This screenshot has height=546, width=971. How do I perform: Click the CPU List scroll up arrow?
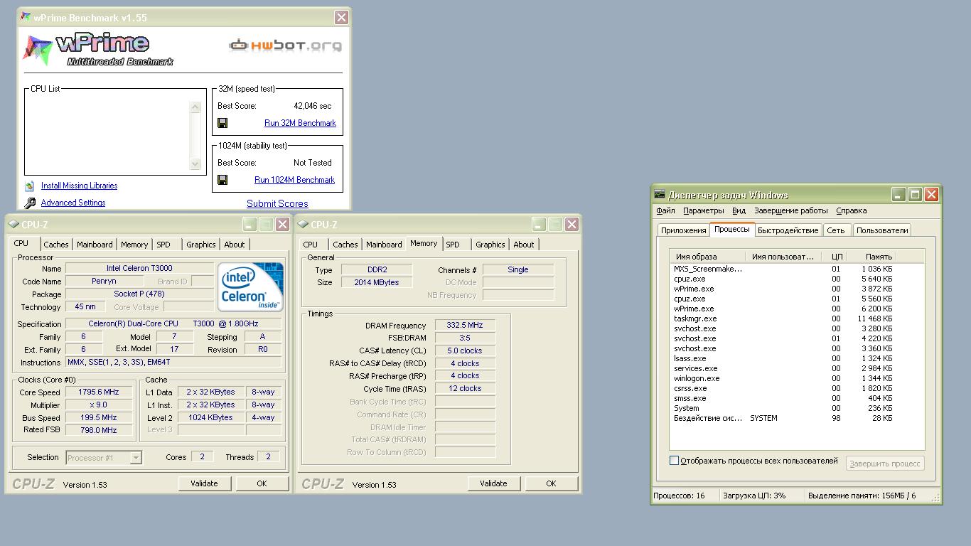tap(195, 107)
